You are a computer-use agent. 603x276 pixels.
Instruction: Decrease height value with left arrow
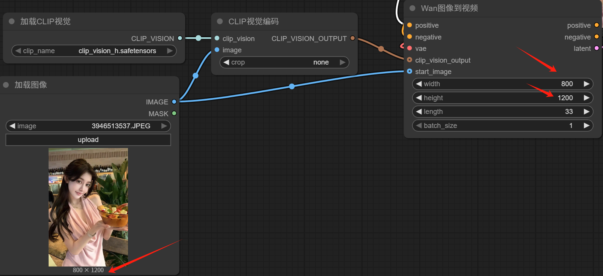pyautogui.click(x=419, y=98)
